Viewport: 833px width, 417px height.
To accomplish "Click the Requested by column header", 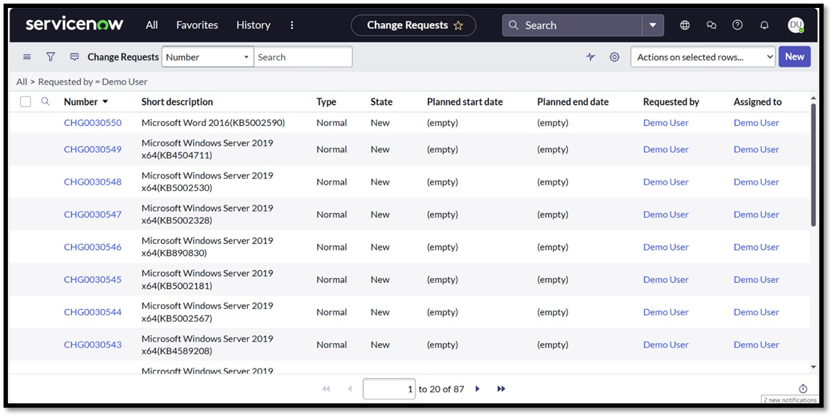I will click(x=671, y=102).
